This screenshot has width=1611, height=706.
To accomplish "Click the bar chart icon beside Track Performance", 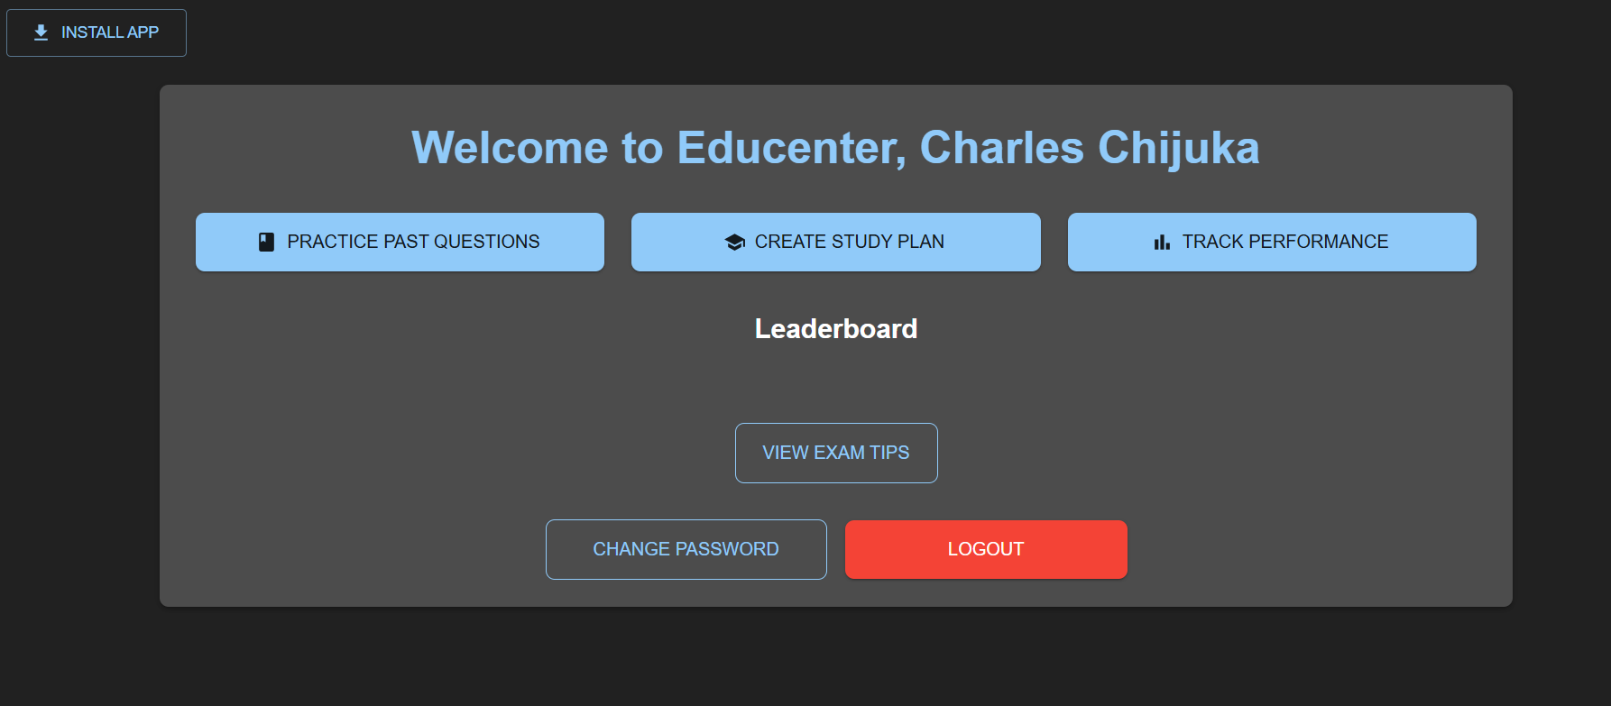I will tap(1162, 242).
